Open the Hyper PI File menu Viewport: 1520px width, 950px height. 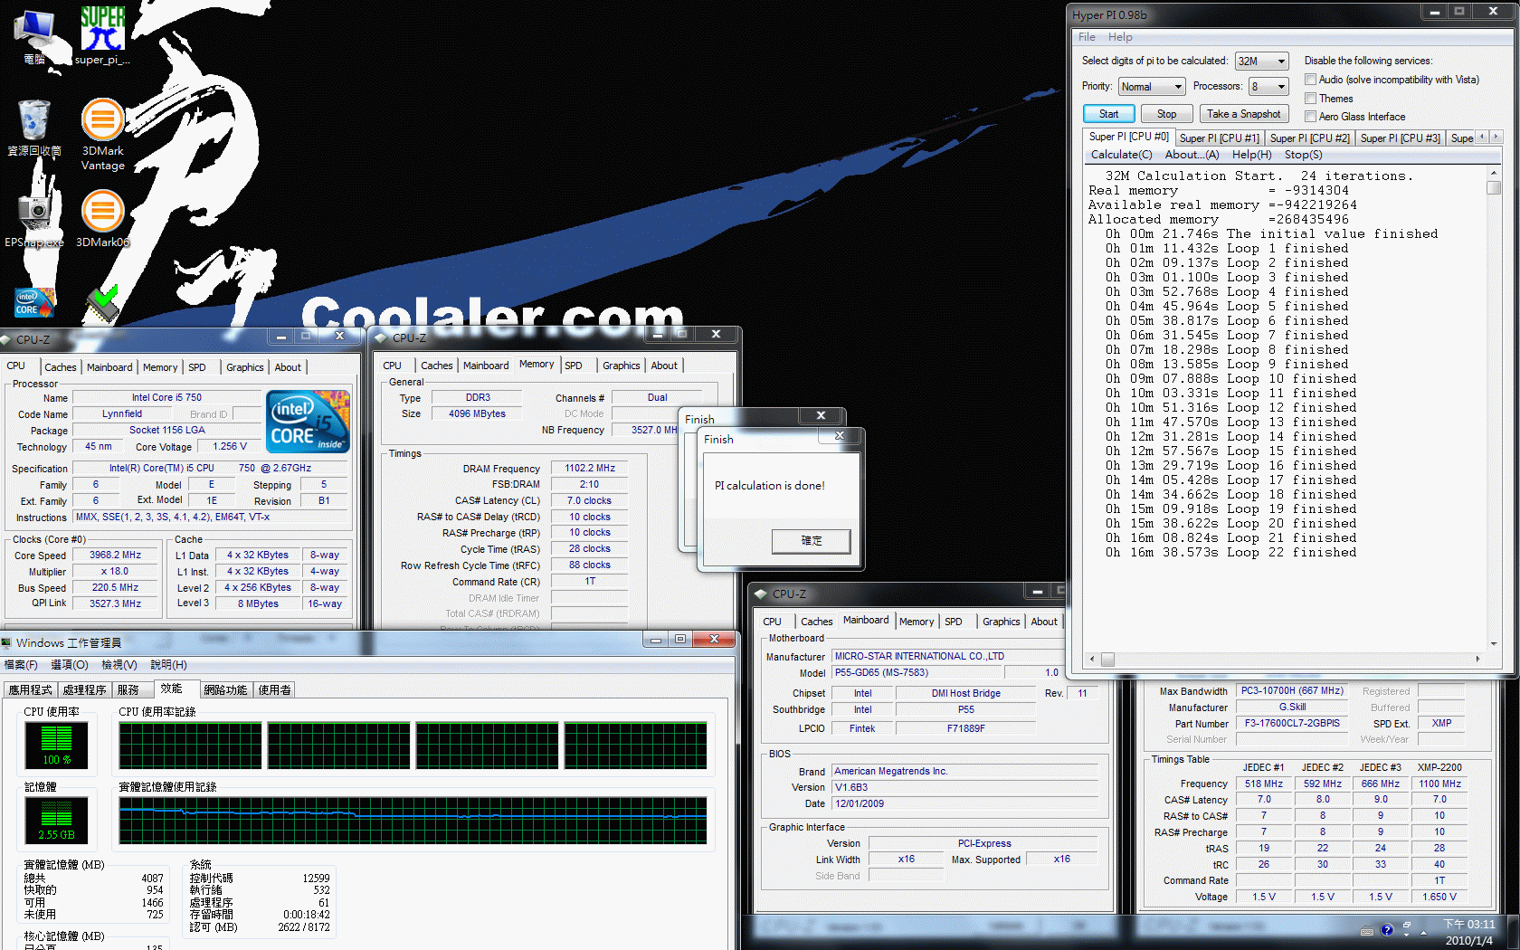(1087, 37)
